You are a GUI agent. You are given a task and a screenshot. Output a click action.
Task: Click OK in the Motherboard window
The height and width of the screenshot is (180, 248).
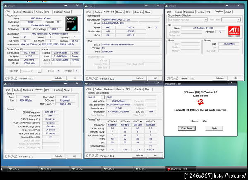tap(155, 78)
